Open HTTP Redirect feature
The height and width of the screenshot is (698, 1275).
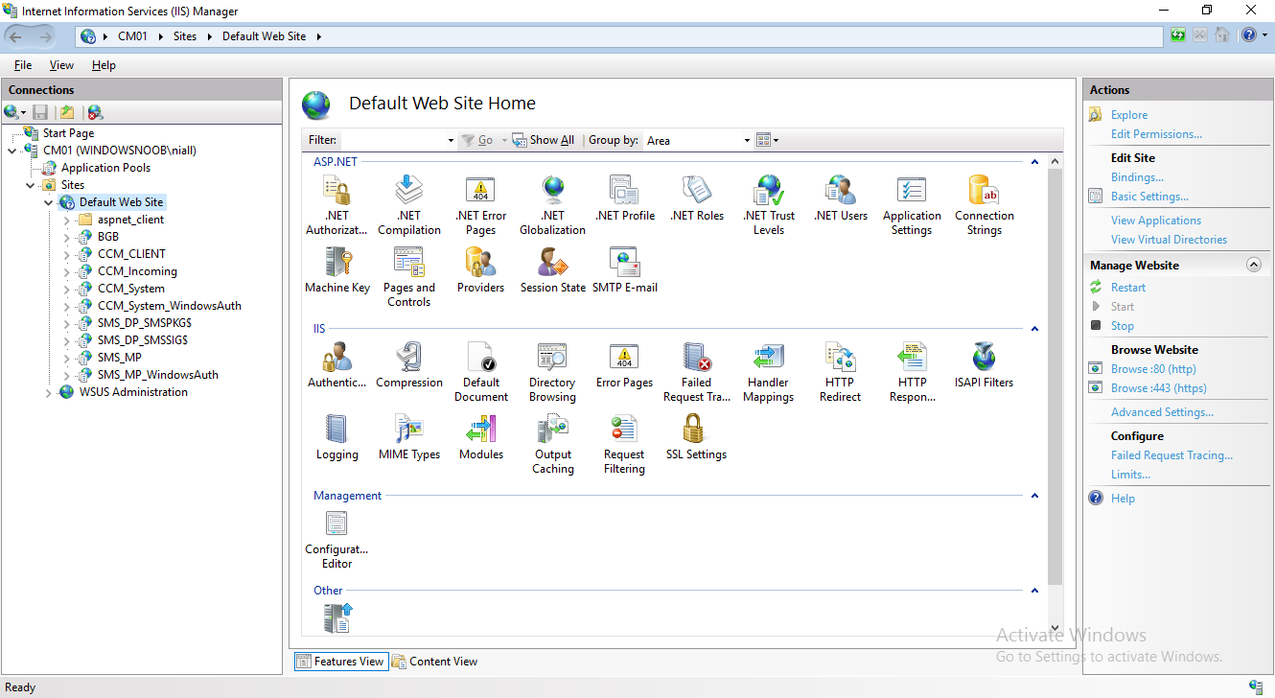tap(841, 372)
